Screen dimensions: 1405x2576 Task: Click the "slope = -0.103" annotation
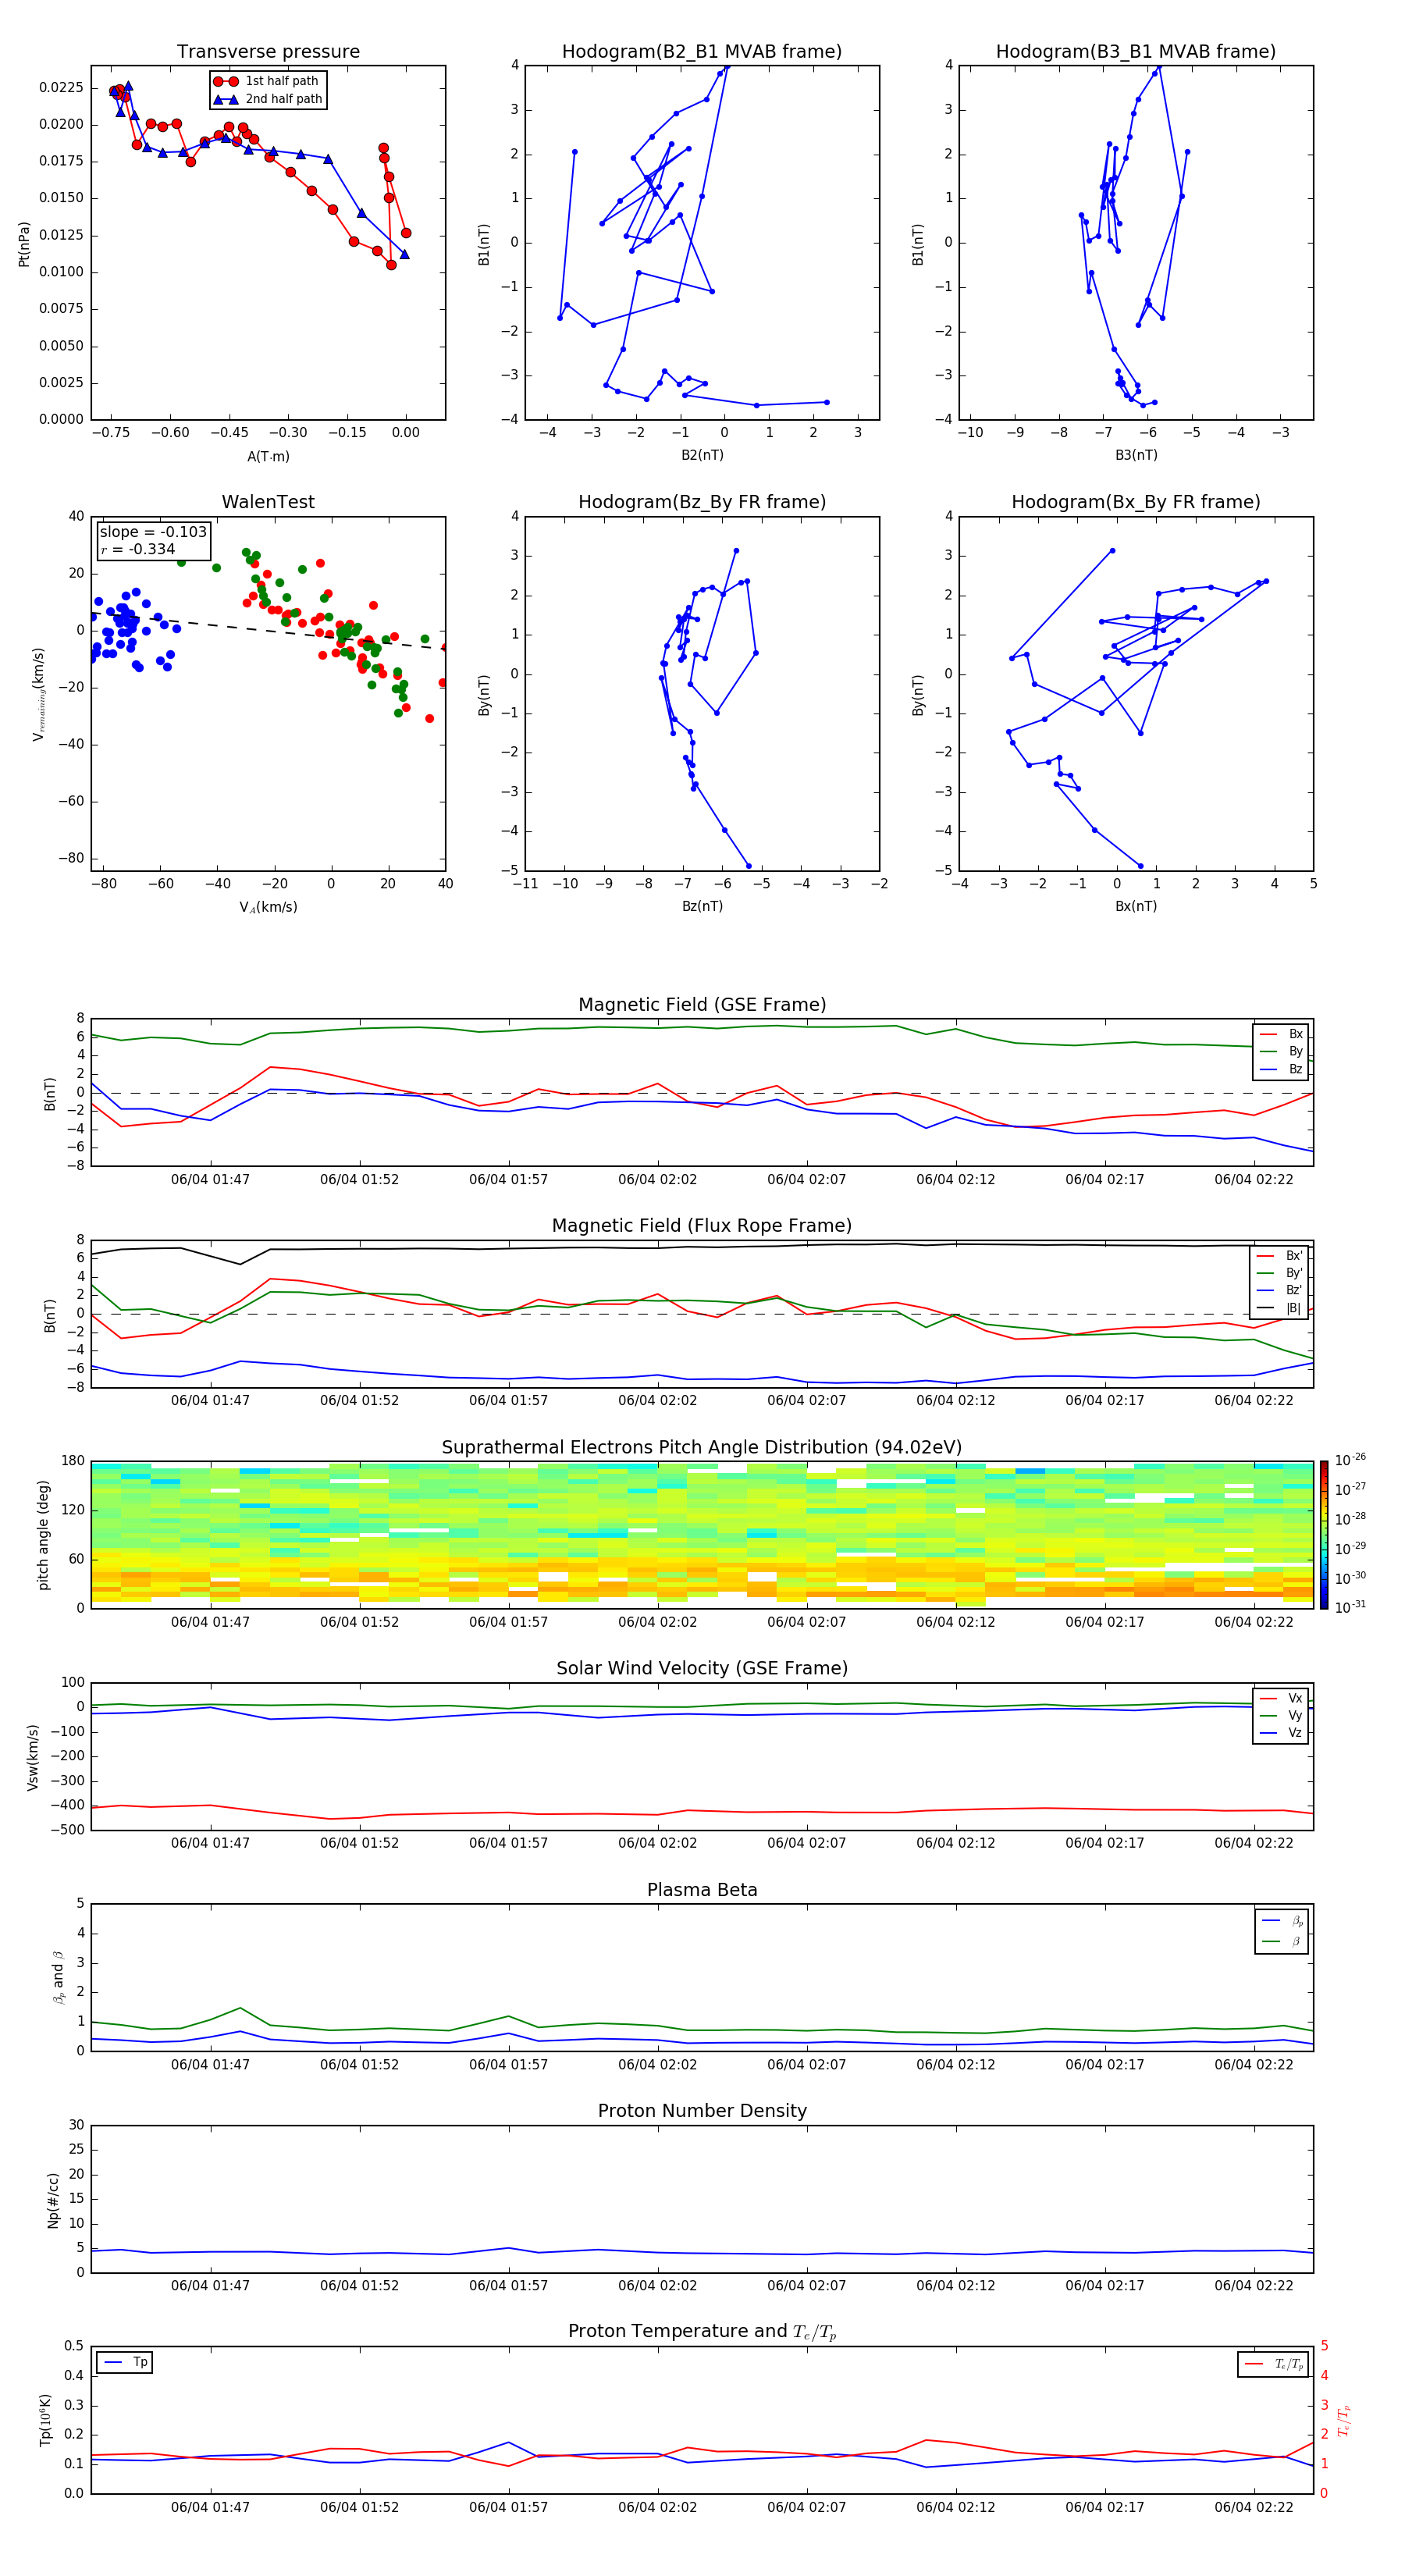153,532
